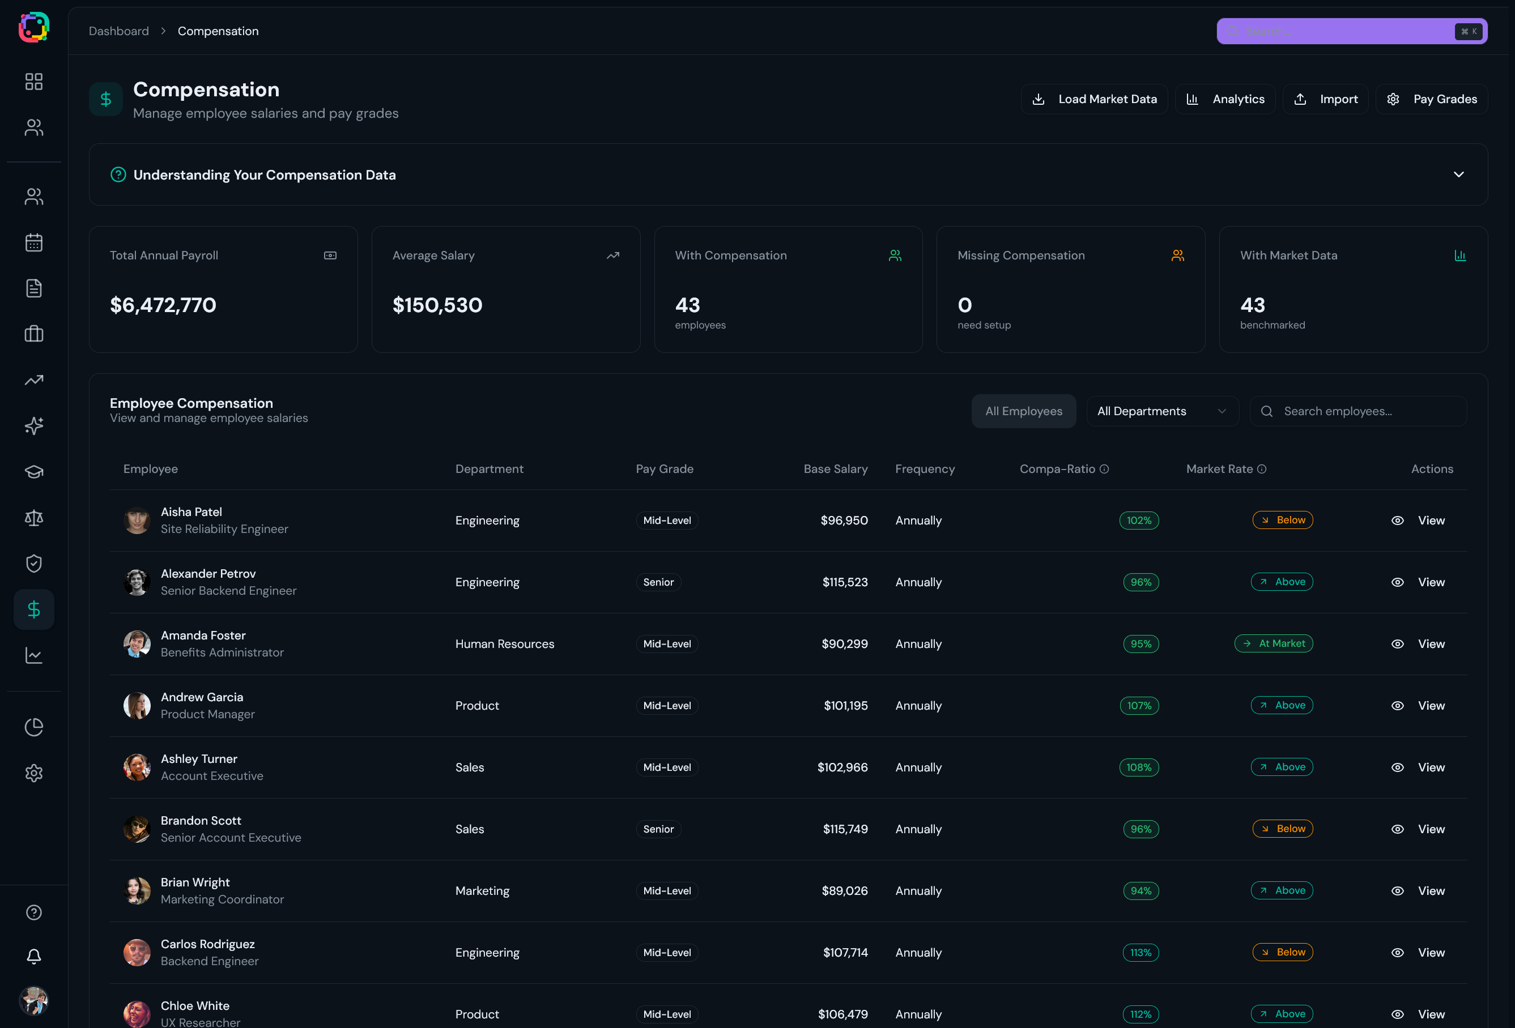The width and height of the screenshot is (1515, 1028).
Task: Click the eye icon for Aisha Patel
Action: 1397,520
